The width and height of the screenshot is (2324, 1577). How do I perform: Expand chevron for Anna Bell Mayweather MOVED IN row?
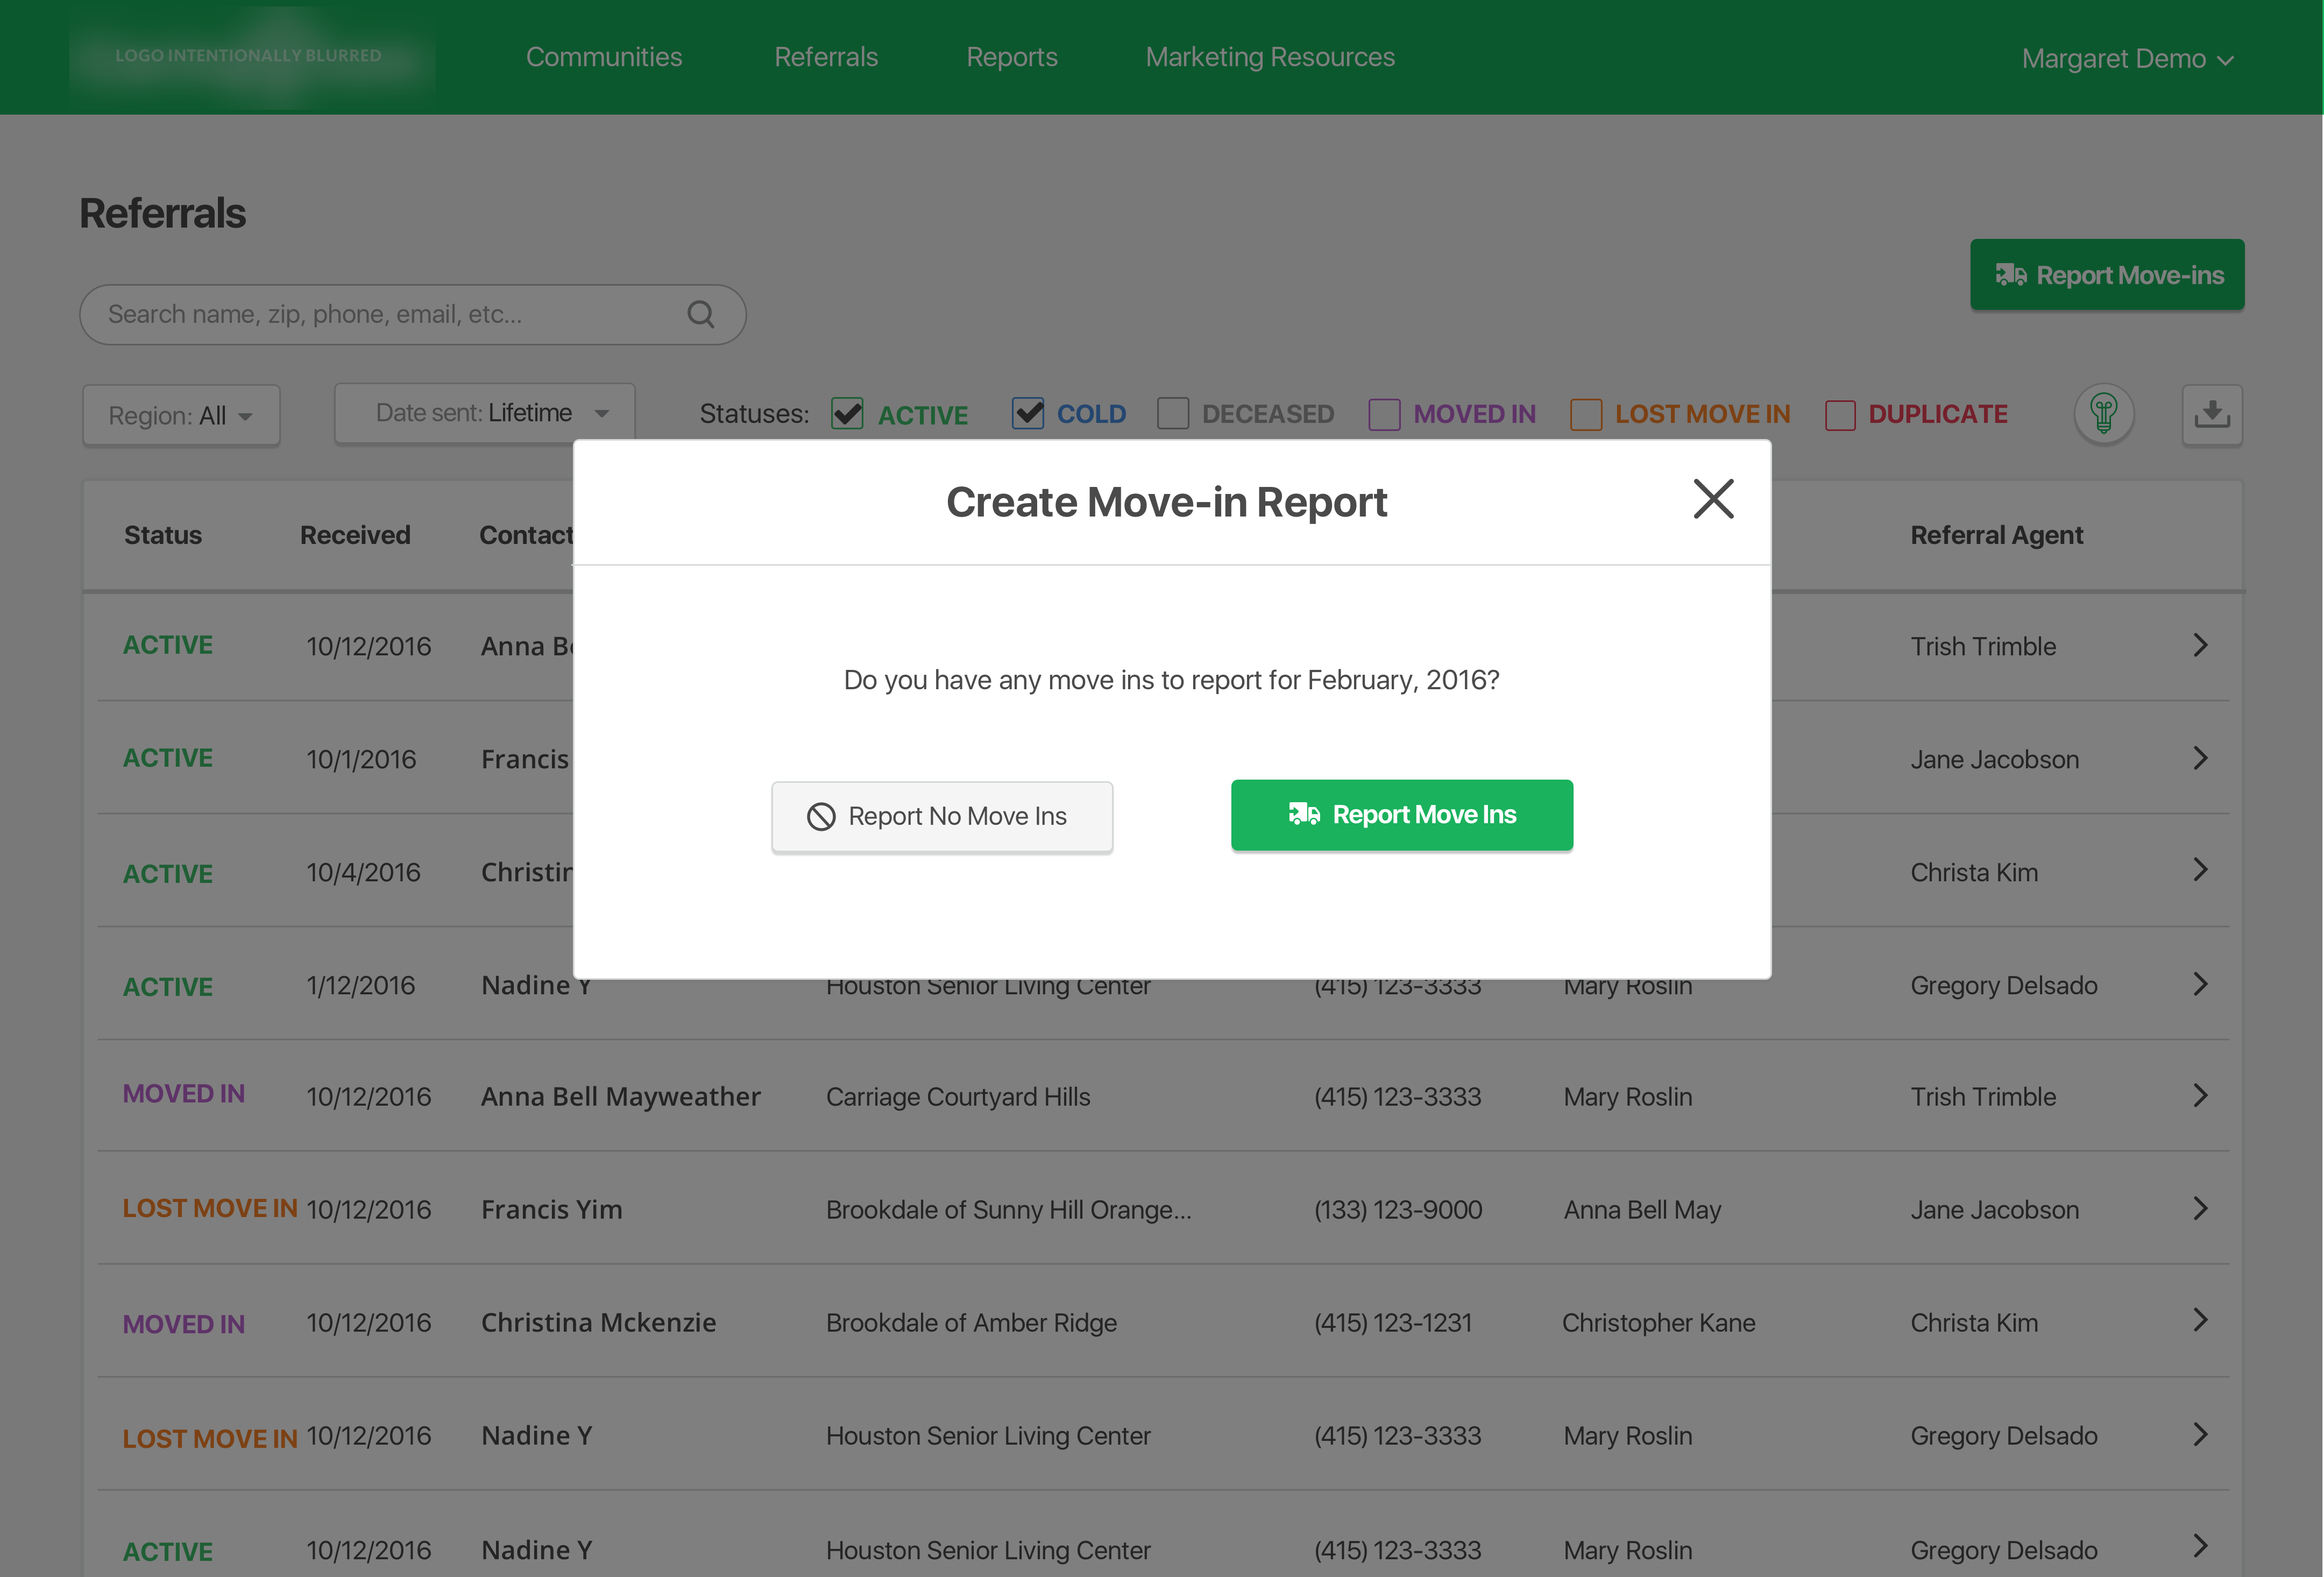[x=2200, y=1096]
